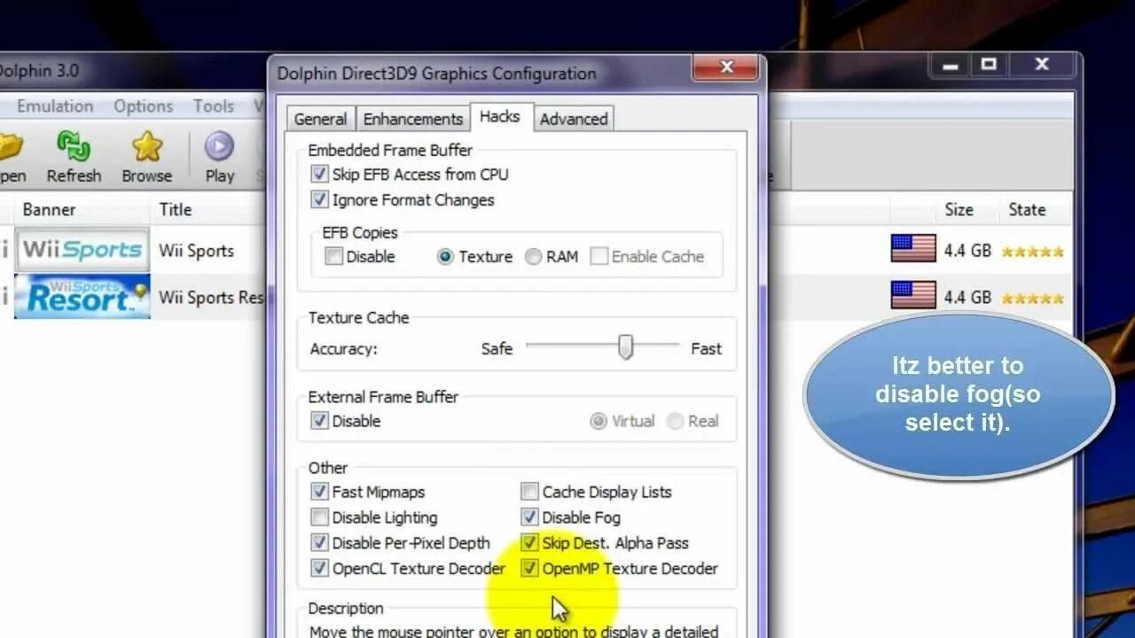Toggle Ignore Format Changes checkbox
Viewport: 1135px width, 638px height.
320,200
